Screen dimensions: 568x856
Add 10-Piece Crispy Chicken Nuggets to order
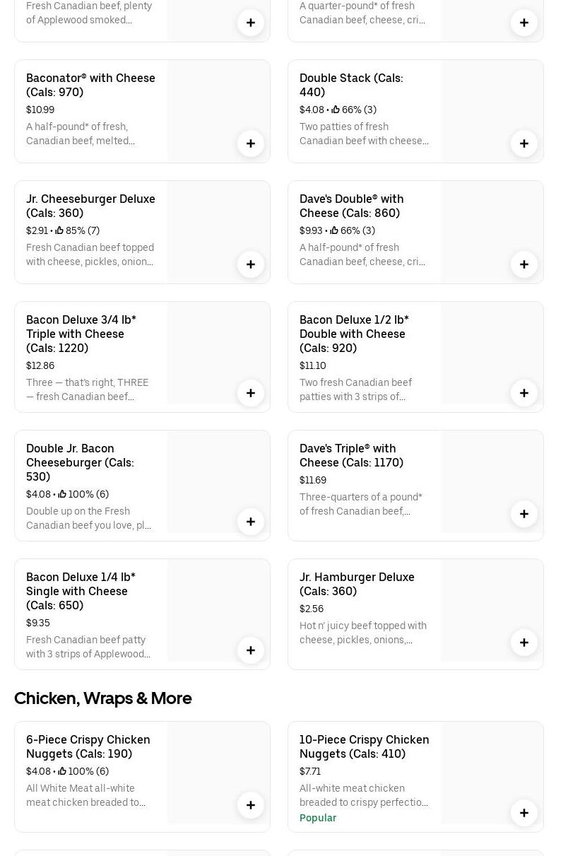(x=524, y=813)
